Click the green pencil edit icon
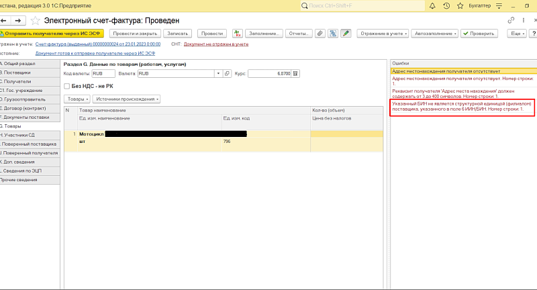 pyautogui.click(x=345, y=33)
